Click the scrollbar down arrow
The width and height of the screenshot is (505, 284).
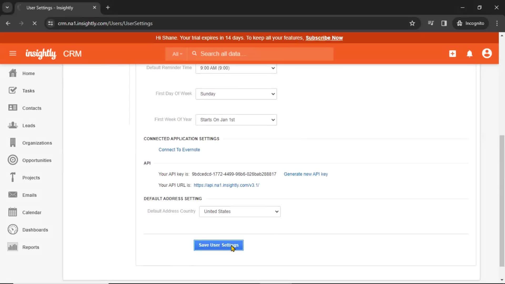(502, 280)
